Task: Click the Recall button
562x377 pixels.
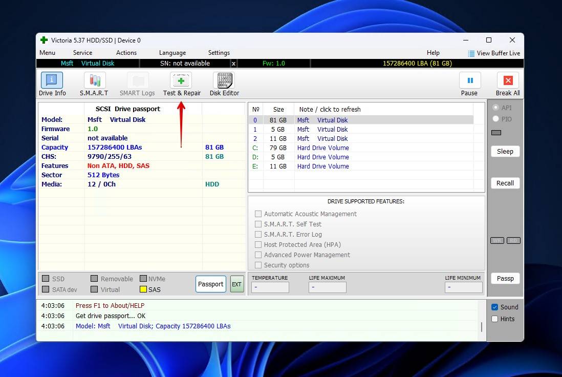Action: point(505,183)
